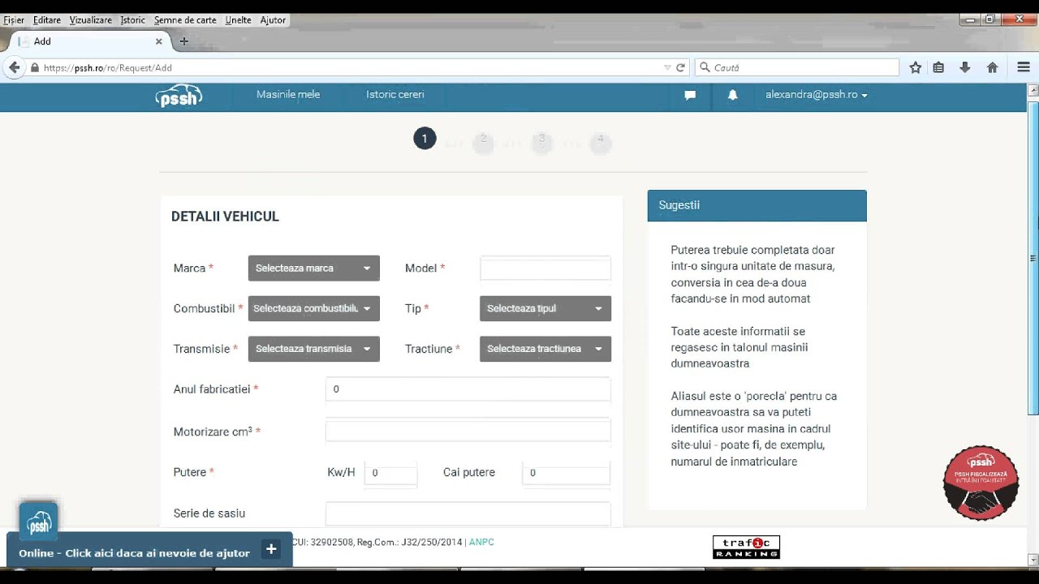1039x584 pixels.
Task: Click the PSSH Fiscalizeaza round badge
Action: [981, 482]
